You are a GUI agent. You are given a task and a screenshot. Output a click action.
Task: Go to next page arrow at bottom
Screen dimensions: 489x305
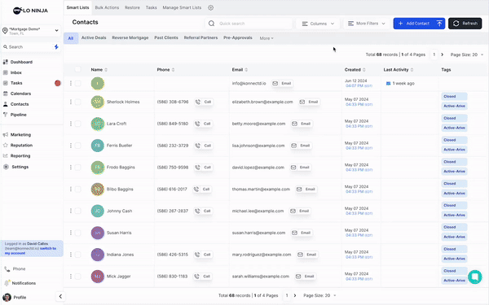[x=295, y=295]
